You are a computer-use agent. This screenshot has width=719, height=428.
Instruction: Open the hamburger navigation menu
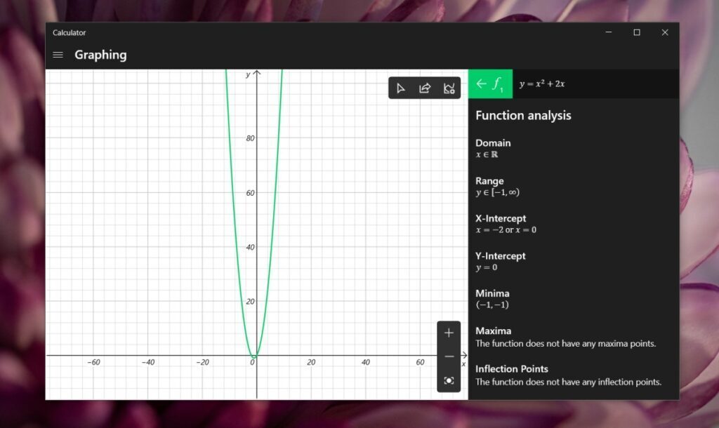[58, 55]
